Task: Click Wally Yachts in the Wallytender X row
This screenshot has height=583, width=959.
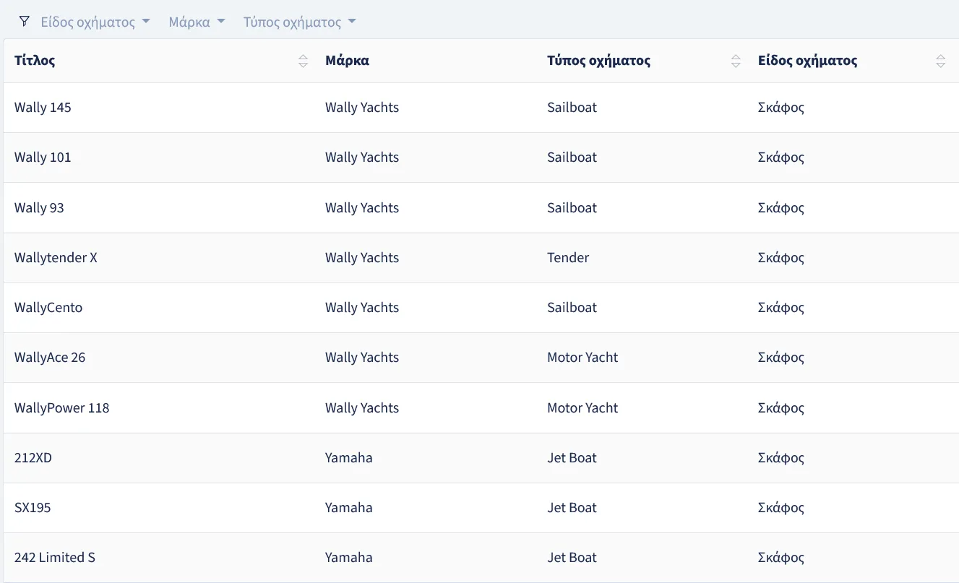Action: [362, 258]
